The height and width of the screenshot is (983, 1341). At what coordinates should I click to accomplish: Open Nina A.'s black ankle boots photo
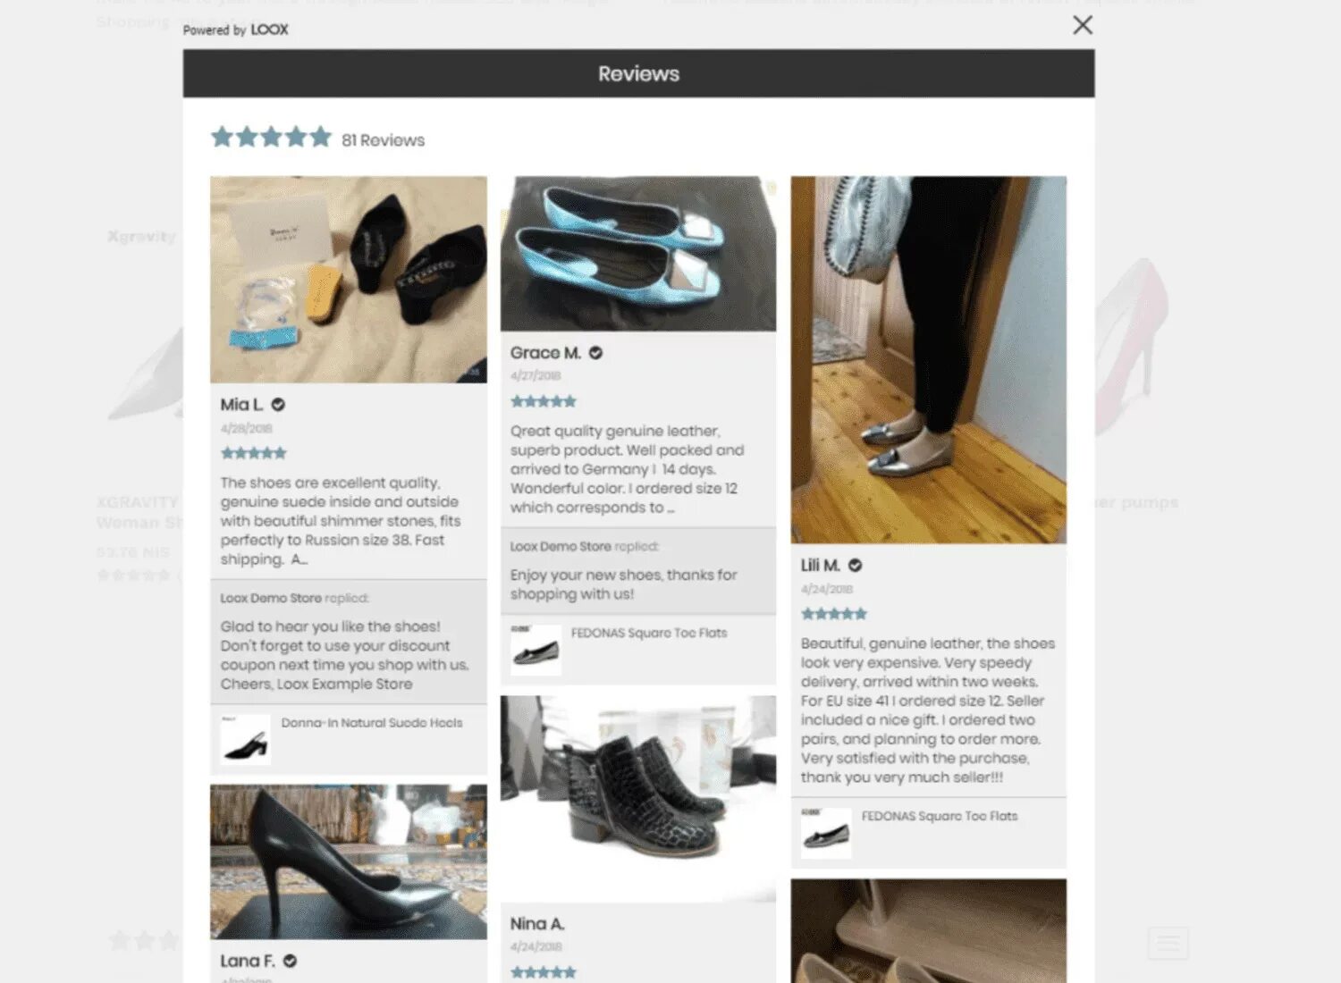click(x=638, y=799)
